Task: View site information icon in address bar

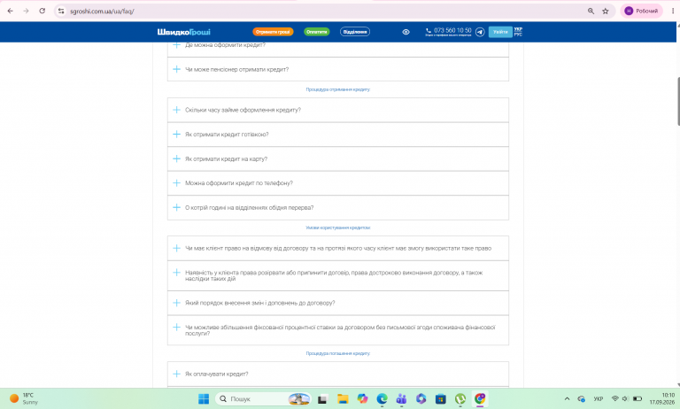Action: point(61,12)
